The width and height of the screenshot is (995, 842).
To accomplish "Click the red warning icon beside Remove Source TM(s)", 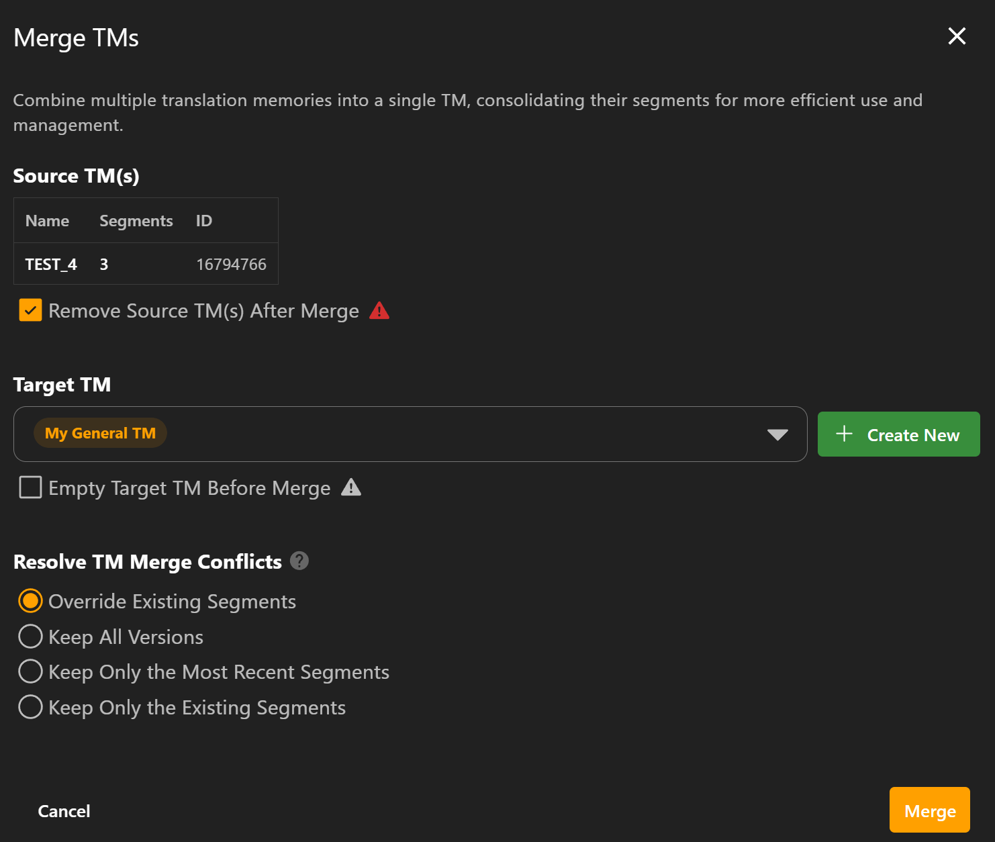I will pyautogui.click(x=379, y=311).
